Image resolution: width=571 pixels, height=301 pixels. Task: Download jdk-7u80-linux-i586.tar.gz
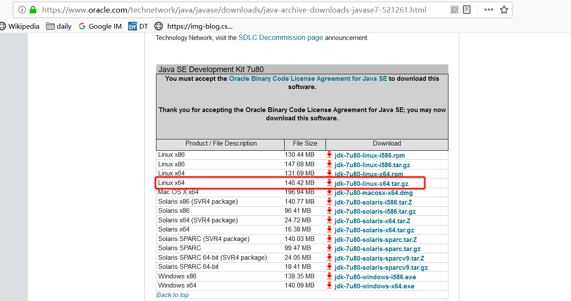tap(372, 165)
